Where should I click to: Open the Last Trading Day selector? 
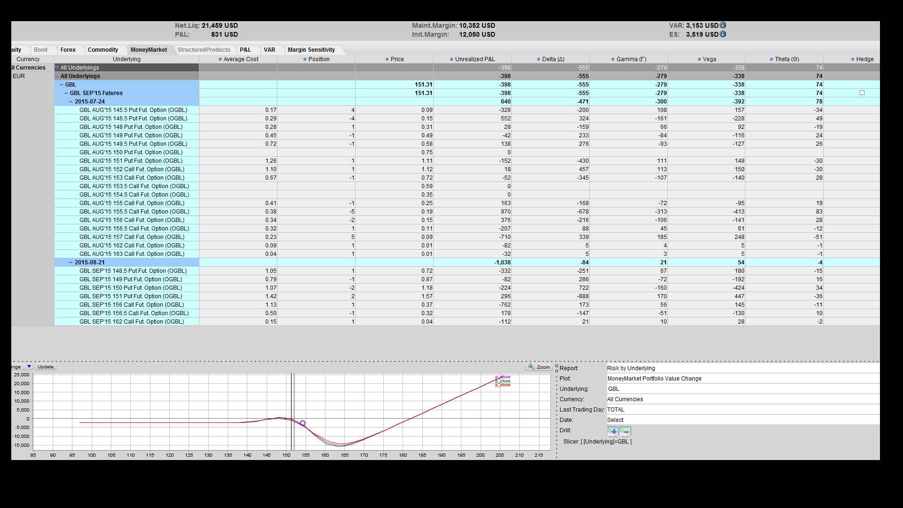click(743, 410)
